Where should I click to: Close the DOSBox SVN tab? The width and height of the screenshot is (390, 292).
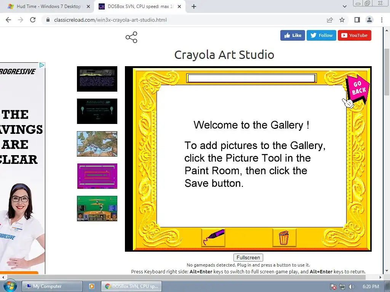coord(179,7)
